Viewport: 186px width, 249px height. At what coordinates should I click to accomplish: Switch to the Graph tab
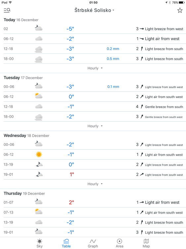click(93, 243)
